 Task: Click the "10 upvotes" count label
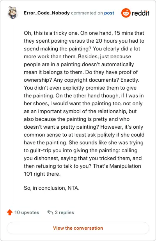coord(27,212)
